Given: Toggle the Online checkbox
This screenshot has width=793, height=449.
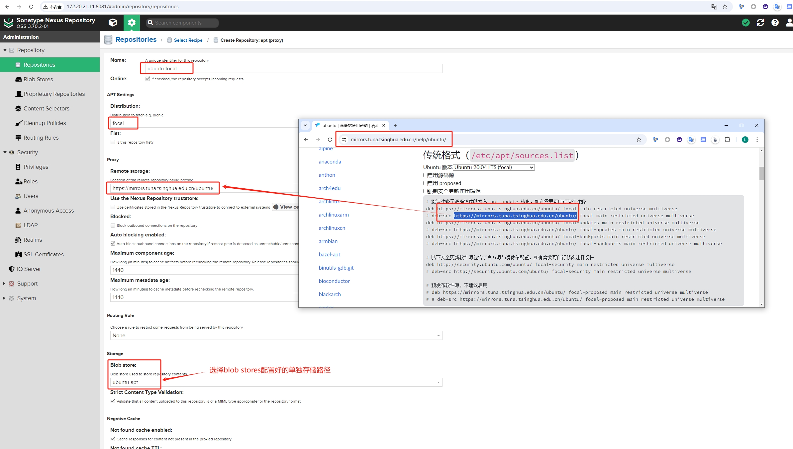Looking at the screenshot, I should pyautogui.click(x=148, y=79).
